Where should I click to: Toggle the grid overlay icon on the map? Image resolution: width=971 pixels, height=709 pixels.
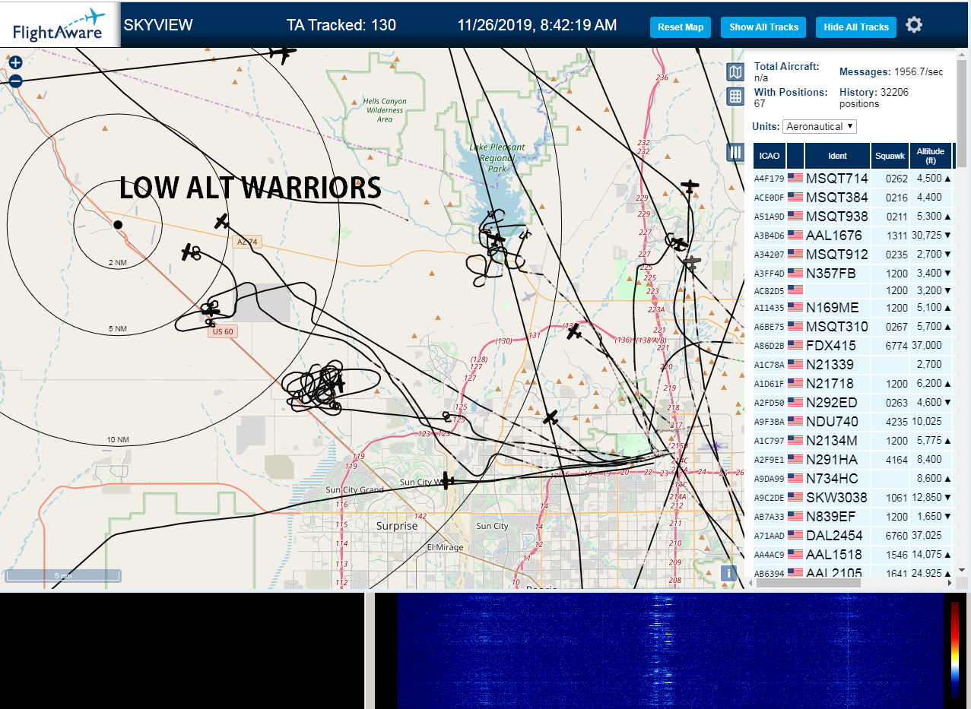(x=735, y=97)
